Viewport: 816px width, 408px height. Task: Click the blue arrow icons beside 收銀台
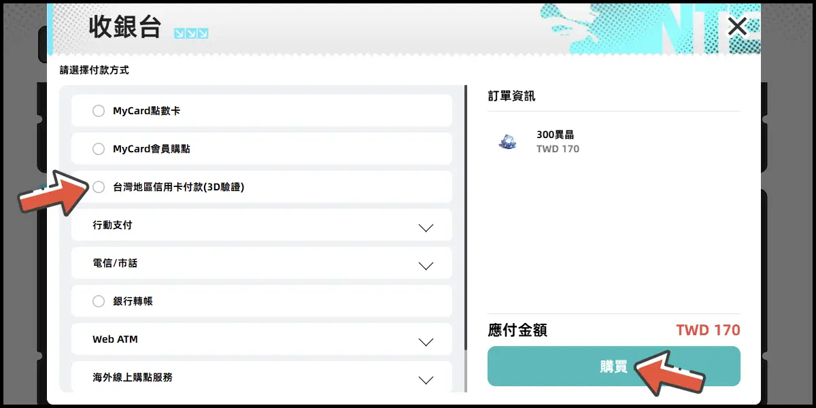191,33
